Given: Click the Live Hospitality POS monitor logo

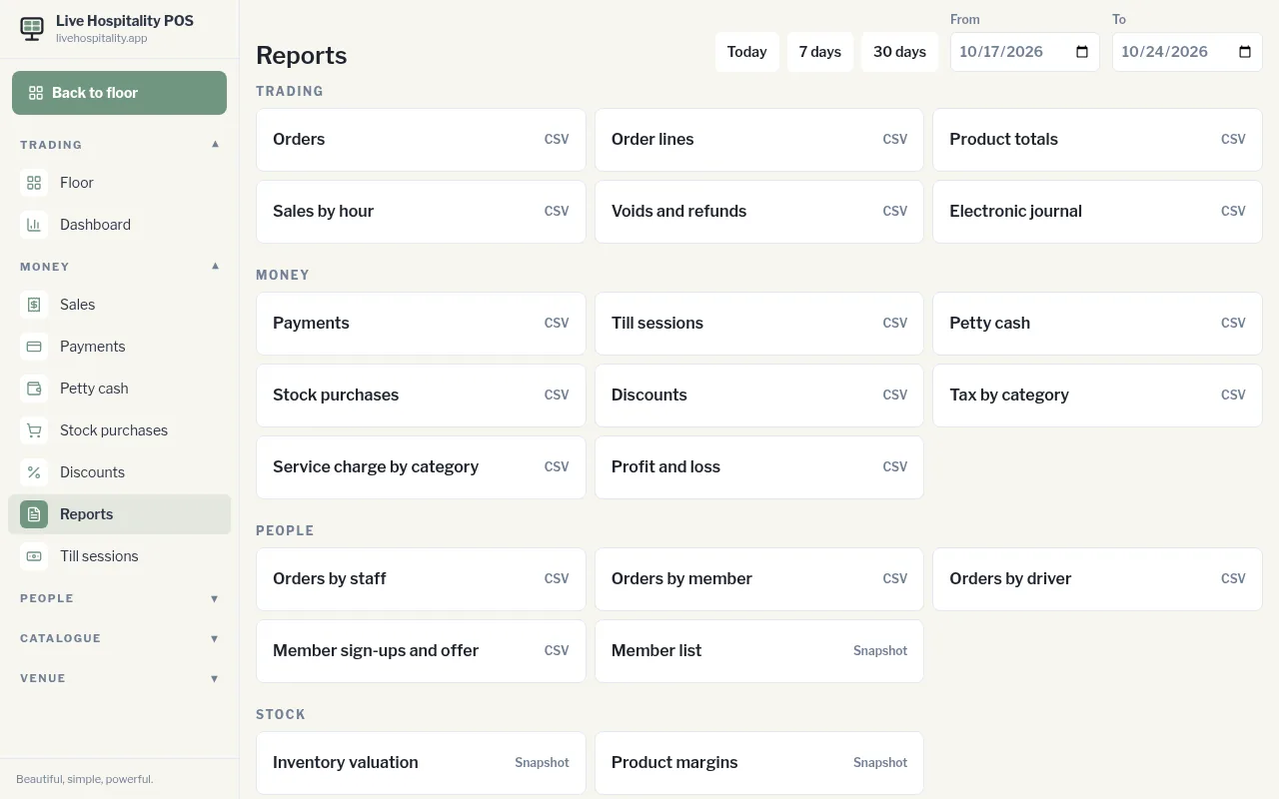Looking at the screenshot, I should coord(32,29).
